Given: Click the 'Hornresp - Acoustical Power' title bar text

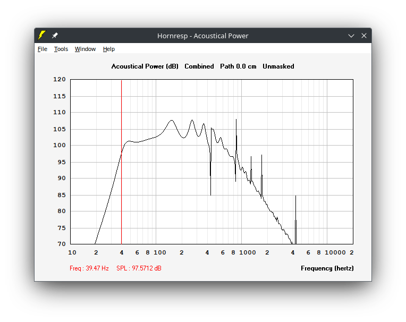Looking at the screenshot, I should (203, 36).
